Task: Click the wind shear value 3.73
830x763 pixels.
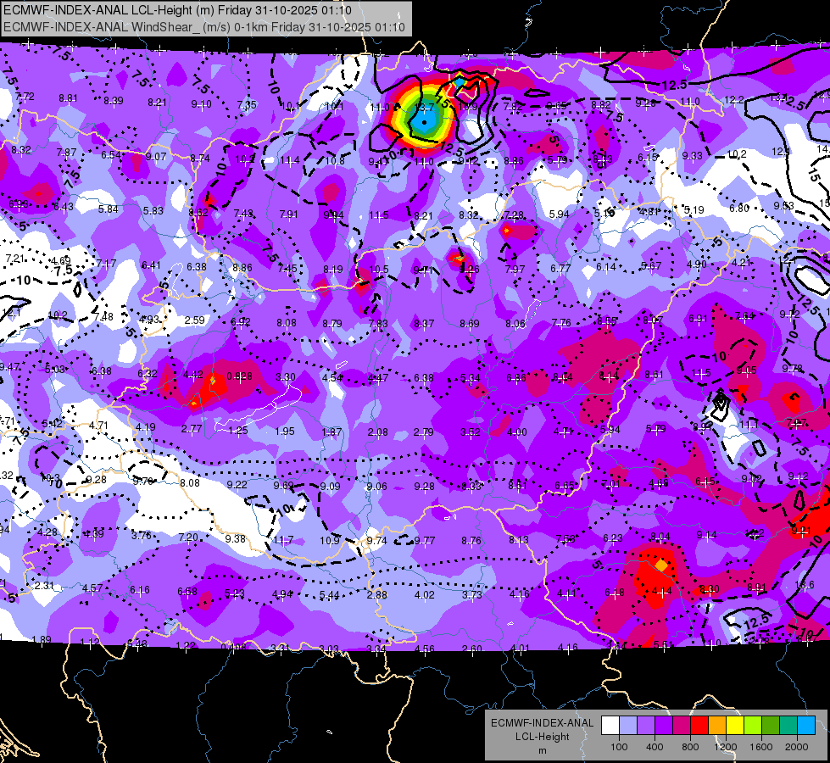Action: click(471, 594)
